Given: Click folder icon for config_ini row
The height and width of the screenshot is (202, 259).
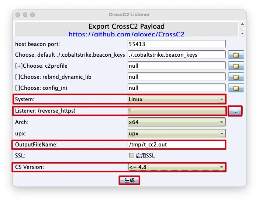Looking at the screenshot, I should pos(236,88).
